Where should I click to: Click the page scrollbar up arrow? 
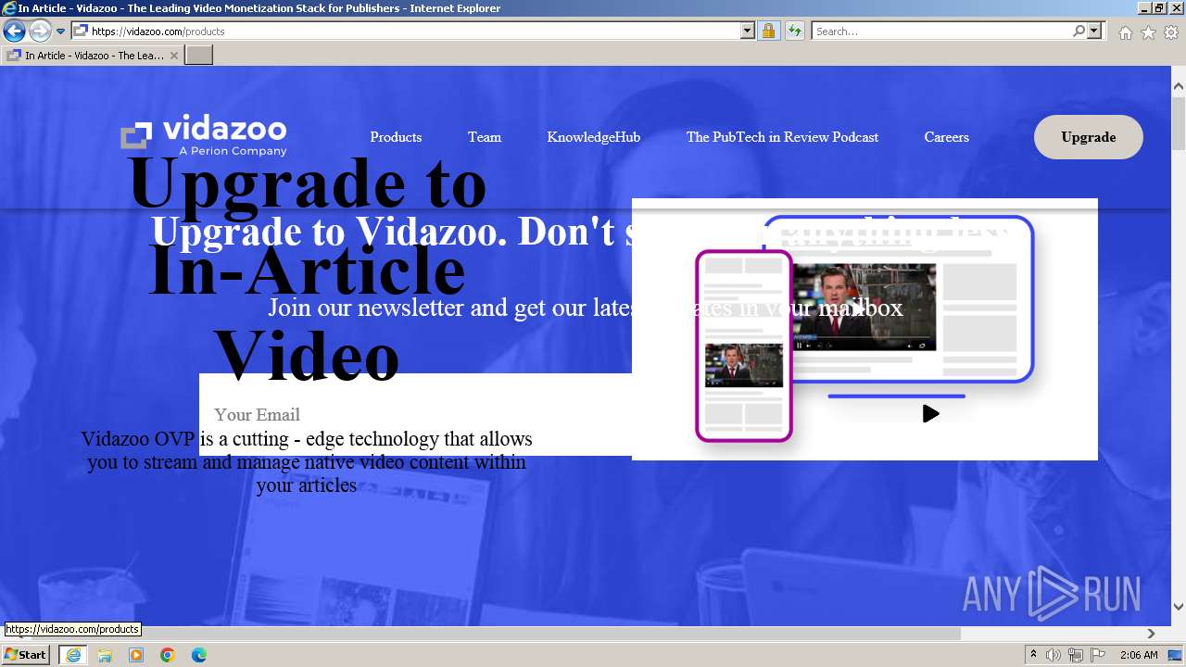1179,86
